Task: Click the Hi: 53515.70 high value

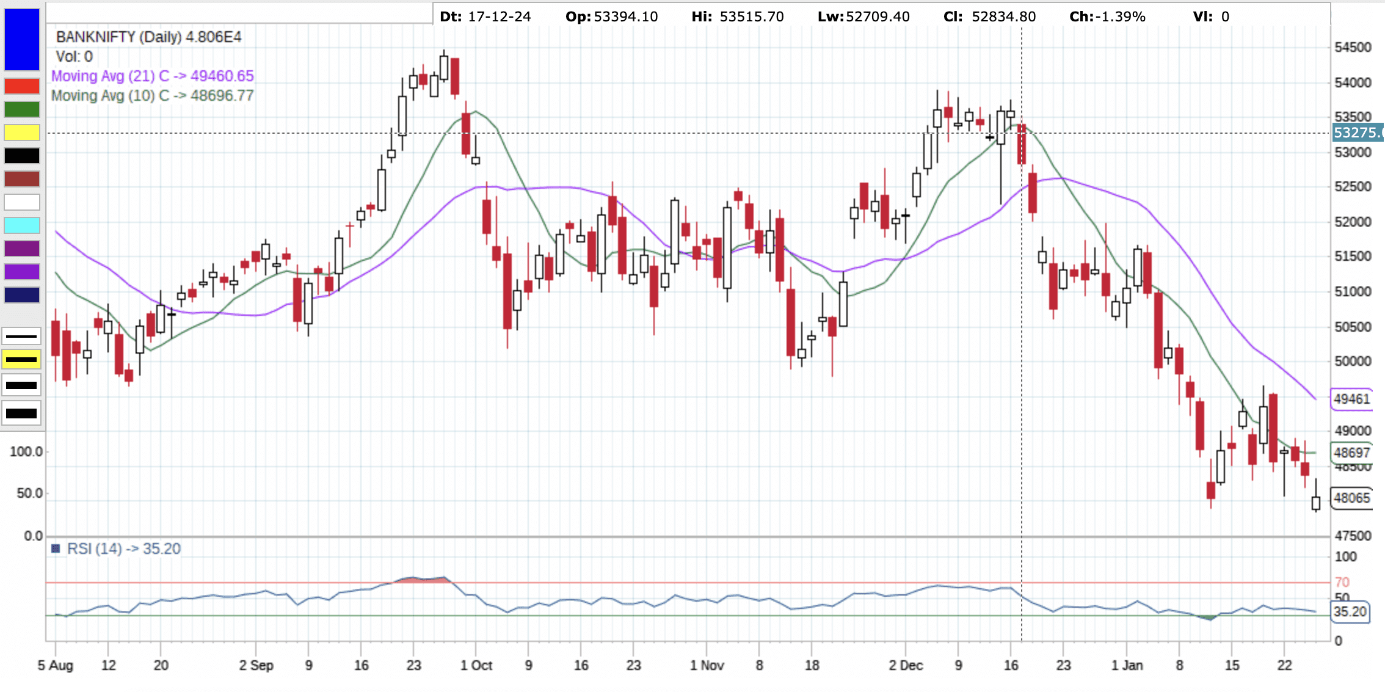Action: 738,16
